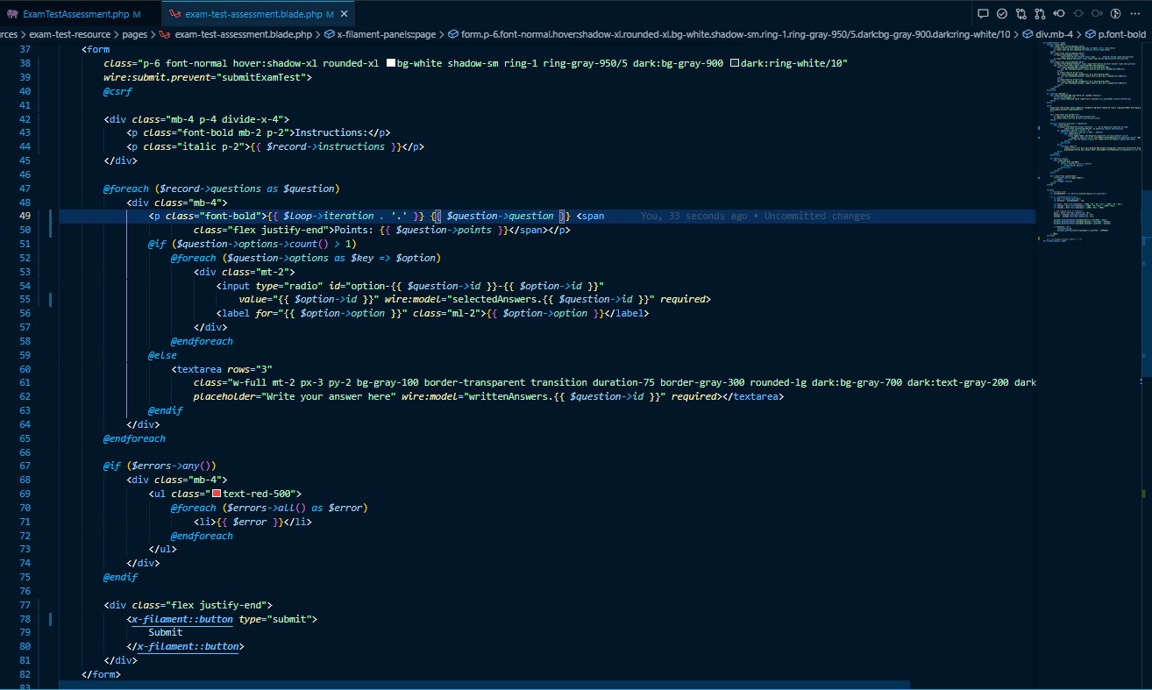Click the circled checkmark icon in editor toolbar
Screen dimensions: 1152x690
1002,14
